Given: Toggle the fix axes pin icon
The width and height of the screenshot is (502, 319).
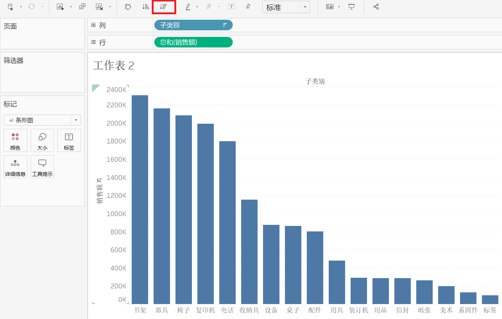Looking at the screenshot, I should point(248,7).
